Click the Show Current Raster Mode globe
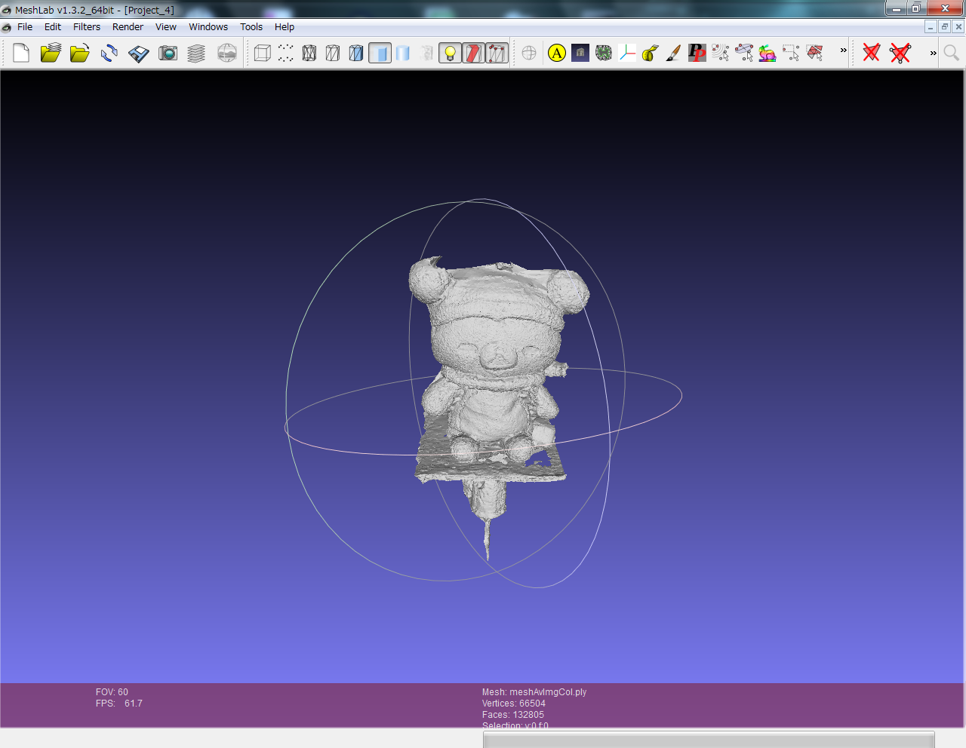Viewport: 966px width, 748px height. click(x=529, y=53)
